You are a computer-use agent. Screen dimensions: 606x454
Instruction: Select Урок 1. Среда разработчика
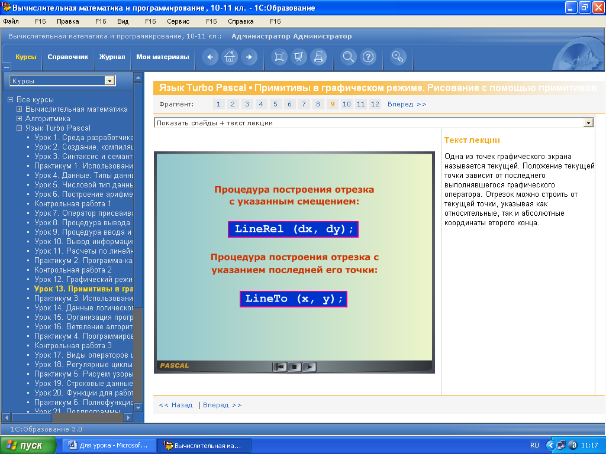83,137
